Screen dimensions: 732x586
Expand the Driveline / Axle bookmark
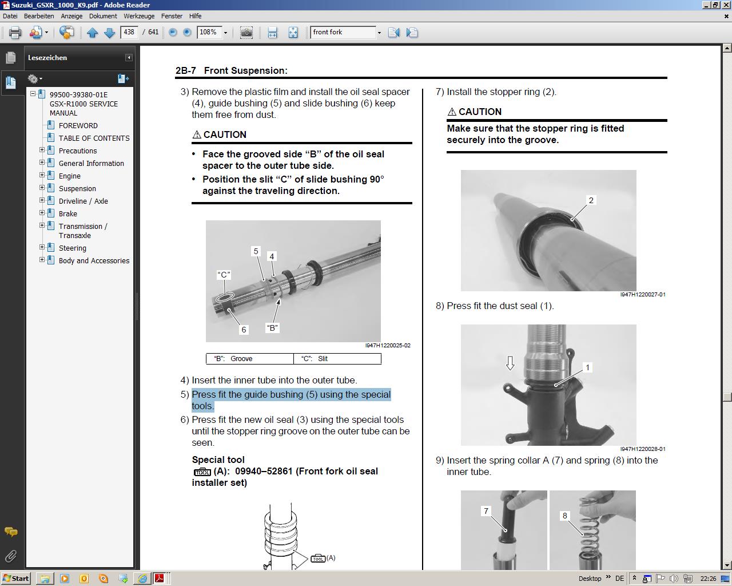click(42, 200)
